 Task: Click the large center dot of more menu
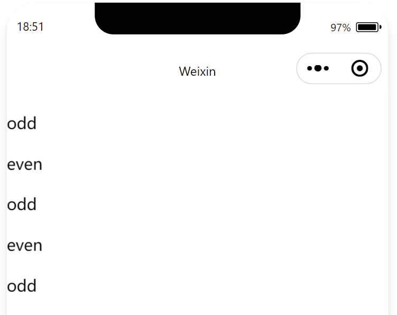pos(318,68)
